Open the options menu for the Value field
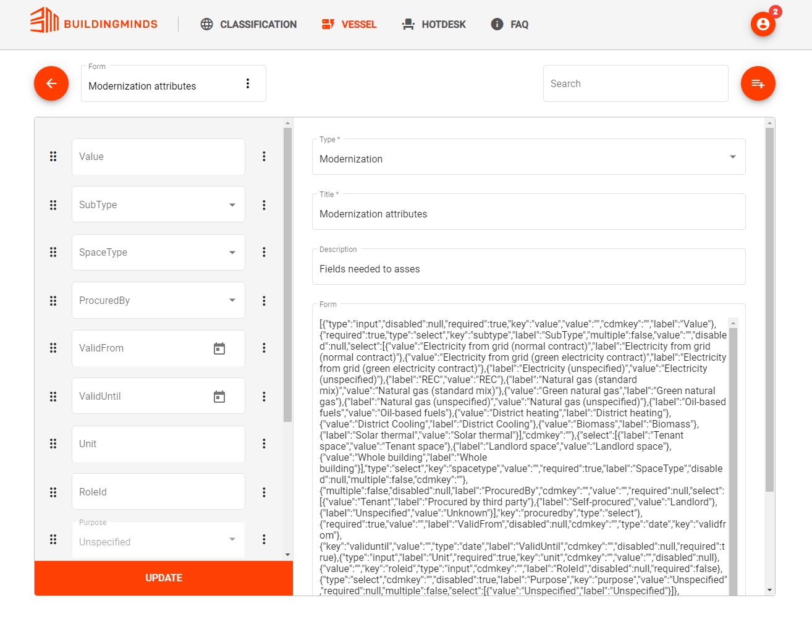The height and width of the screenshot is (619, 812). [x=264, y=156]
